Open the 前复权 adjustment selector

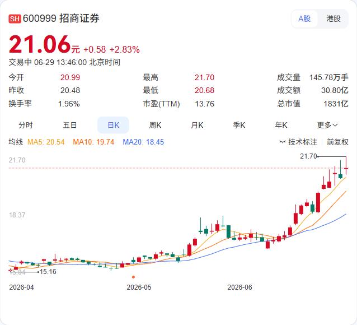tap(337, 142)
